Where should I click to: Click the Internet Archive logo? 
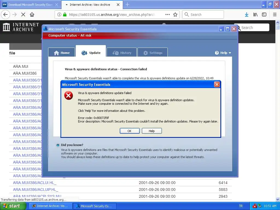click(21, 27)
